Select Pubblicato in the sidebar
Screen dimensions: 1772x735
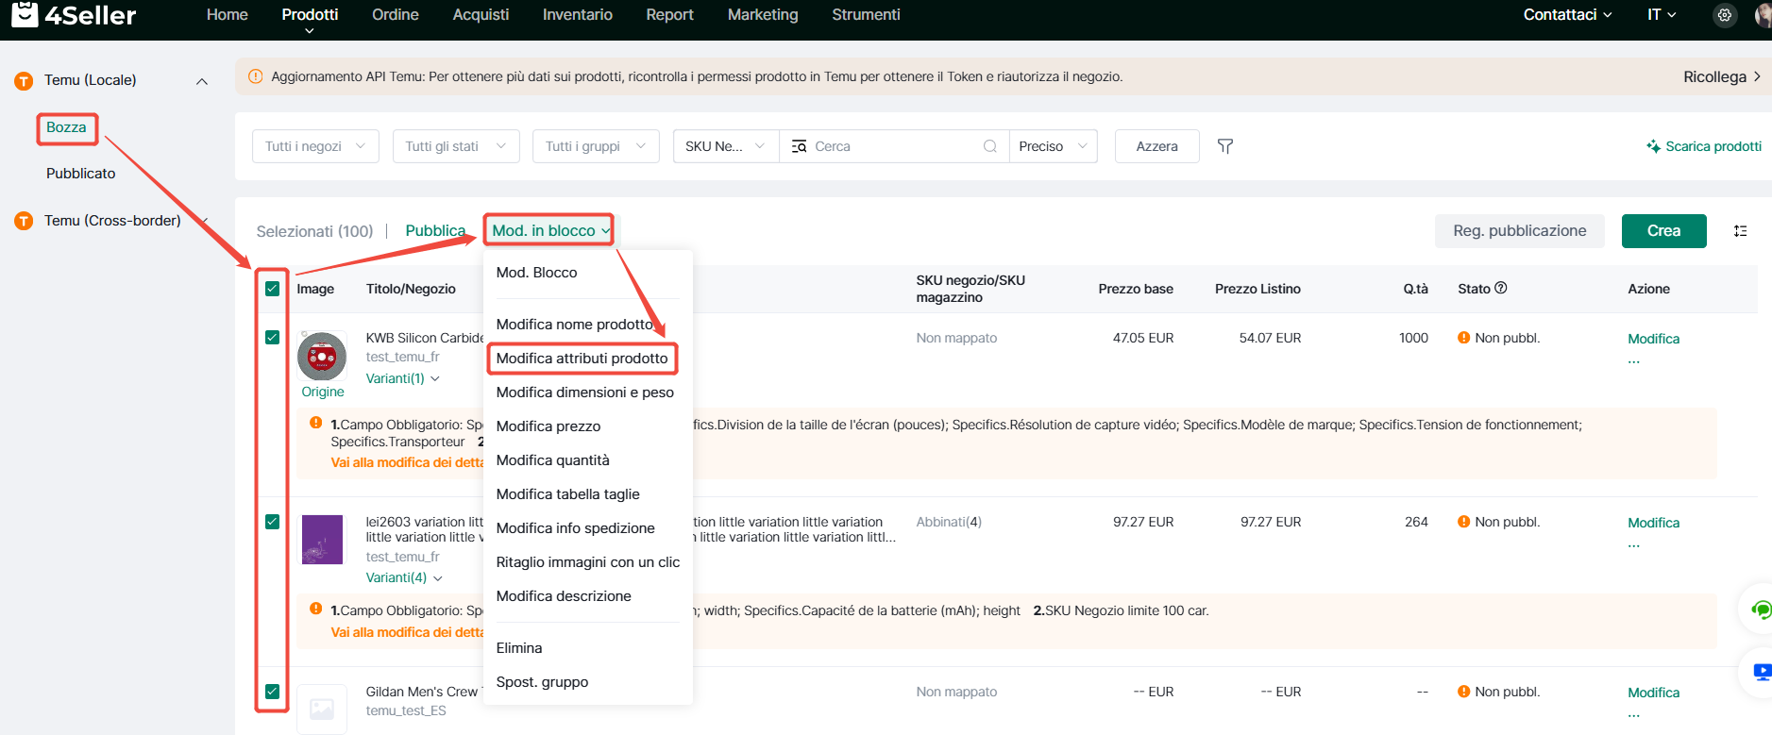pyautogui.click(x=81, y=174)
